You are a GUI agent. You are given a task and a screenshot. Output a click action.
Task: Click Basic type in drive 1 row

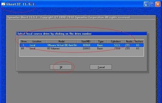pos(100,45)
